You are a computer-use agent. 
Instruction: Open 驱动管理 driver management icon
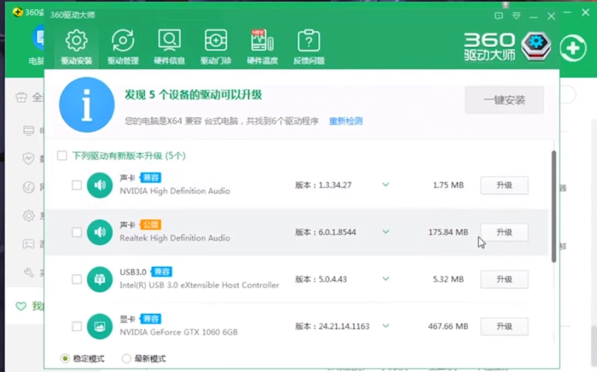[x=123, y=41]
